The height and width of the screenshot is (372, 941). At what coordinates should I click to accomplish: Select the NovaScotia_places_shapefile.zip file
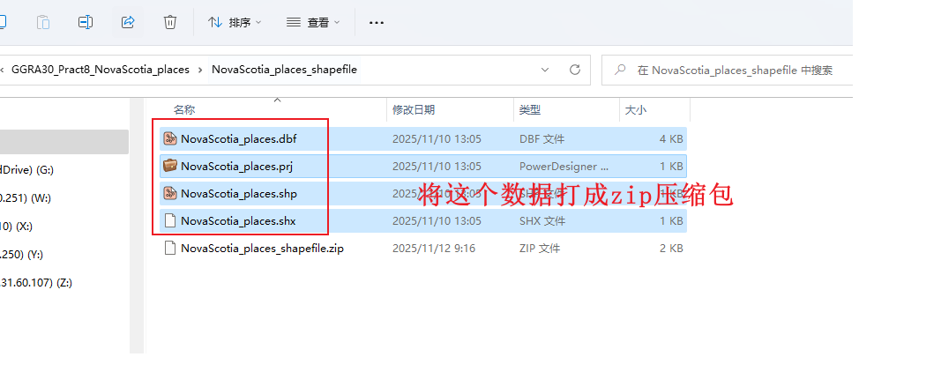(423, 248)
